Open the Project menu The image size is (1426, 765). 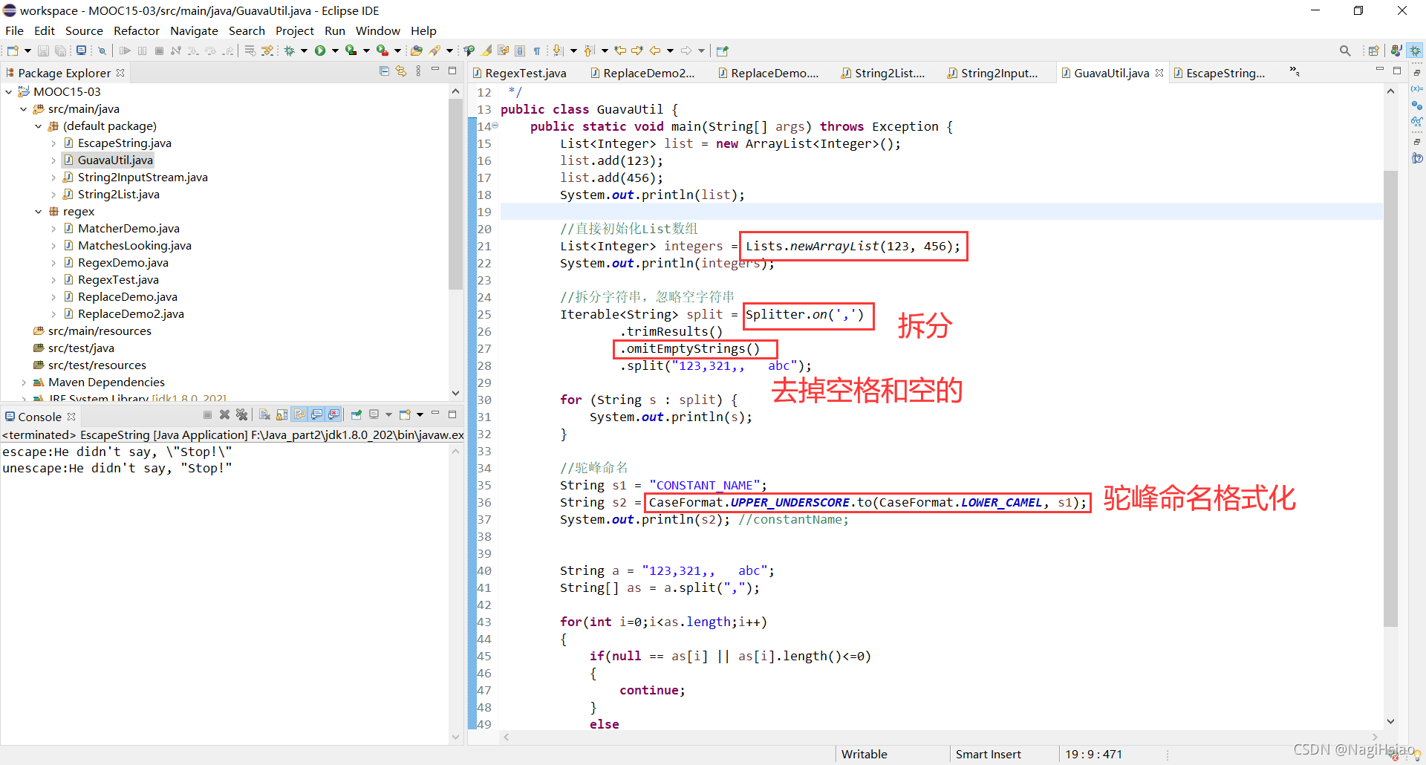coord(294,30)
